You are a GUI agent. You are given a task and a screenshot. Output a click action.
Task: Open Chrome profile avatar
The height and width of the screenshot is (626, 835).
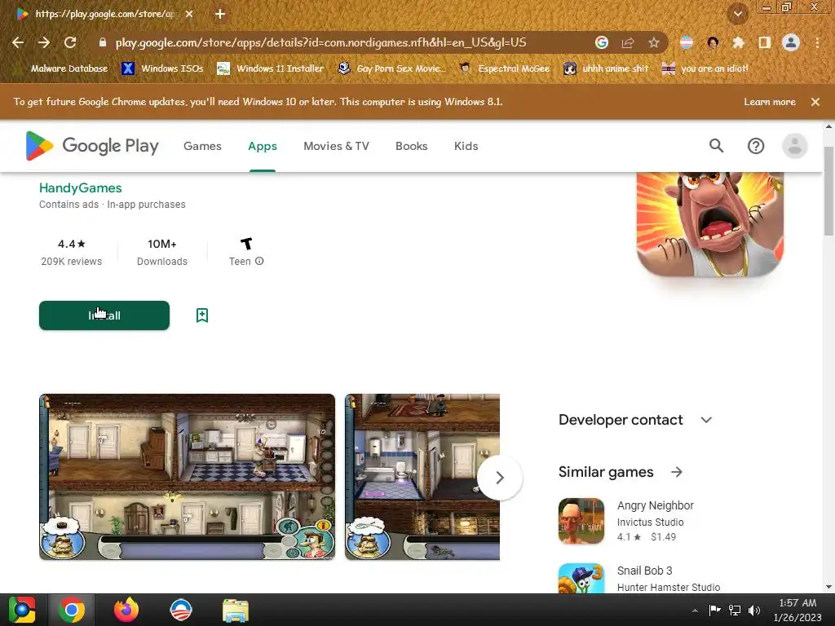[791, 42]
